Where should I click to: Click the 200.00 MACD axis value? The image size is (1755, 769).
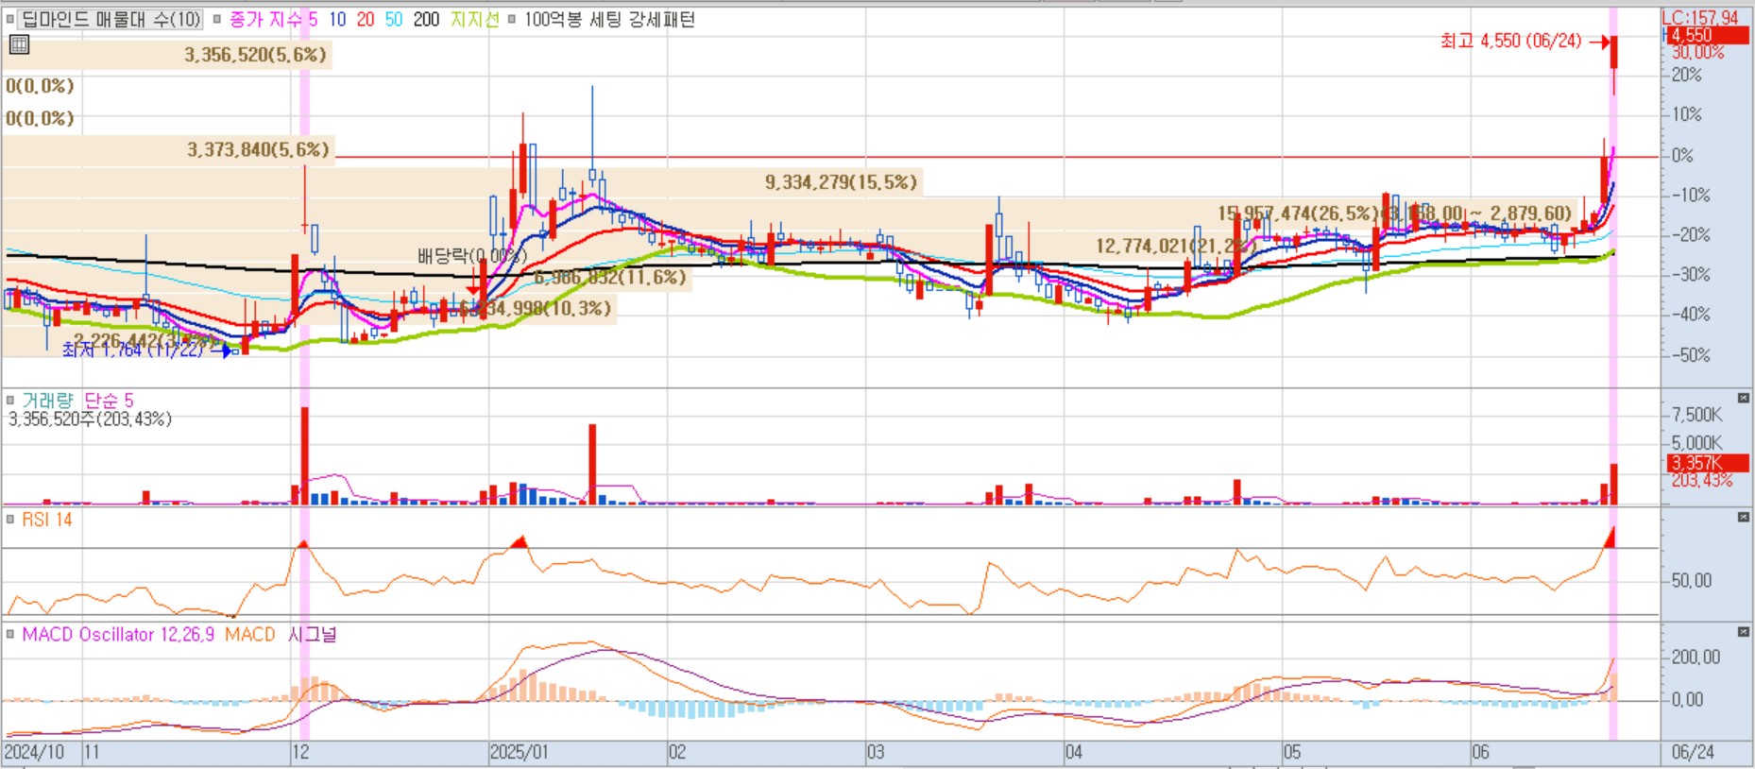pyautogui.click(x=1696, y=657)
